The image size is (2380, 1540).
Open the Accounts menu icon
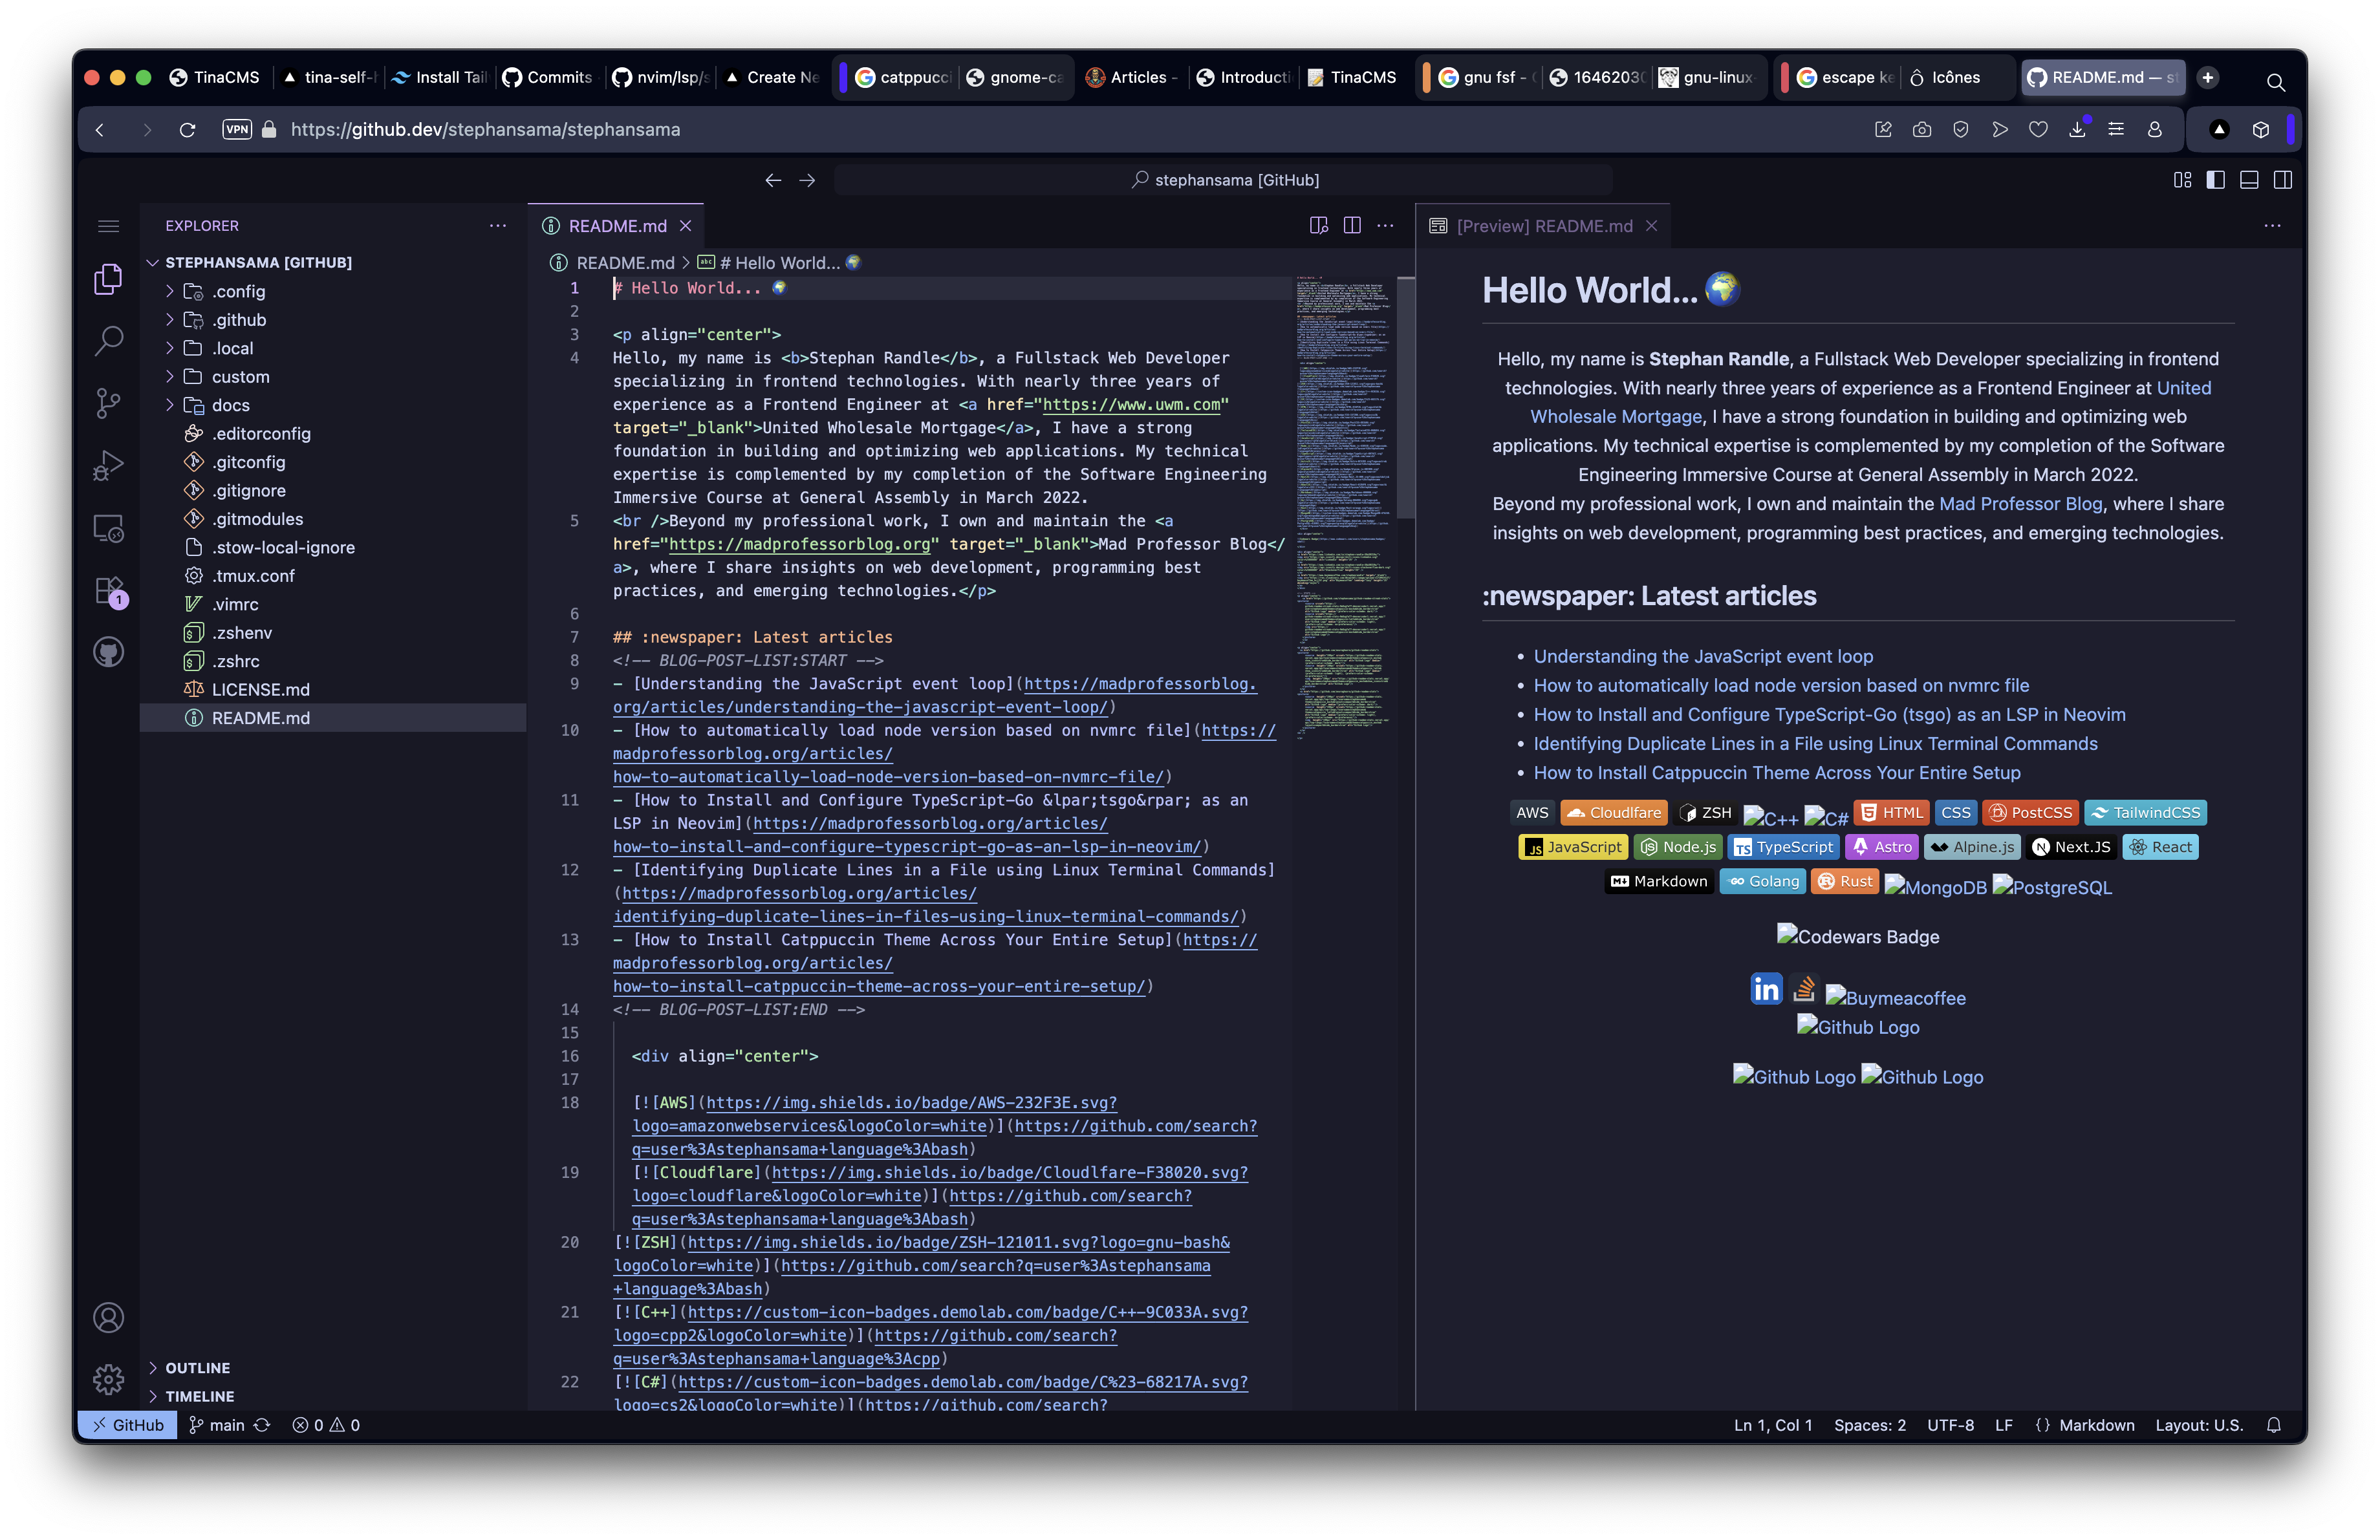(108, 1317)
